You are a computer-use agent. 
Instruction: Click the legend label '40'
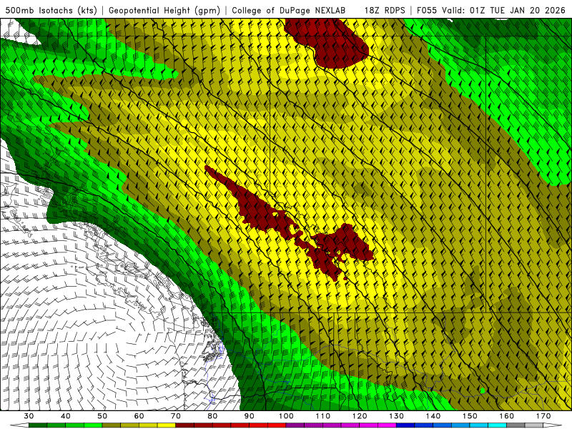66,416
